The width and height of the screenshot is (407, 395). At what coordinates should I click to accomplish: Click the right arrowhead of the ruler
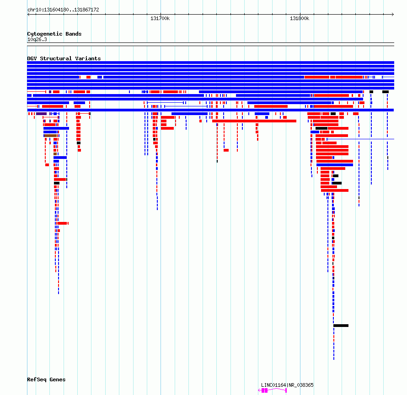(x=393, y=15)
